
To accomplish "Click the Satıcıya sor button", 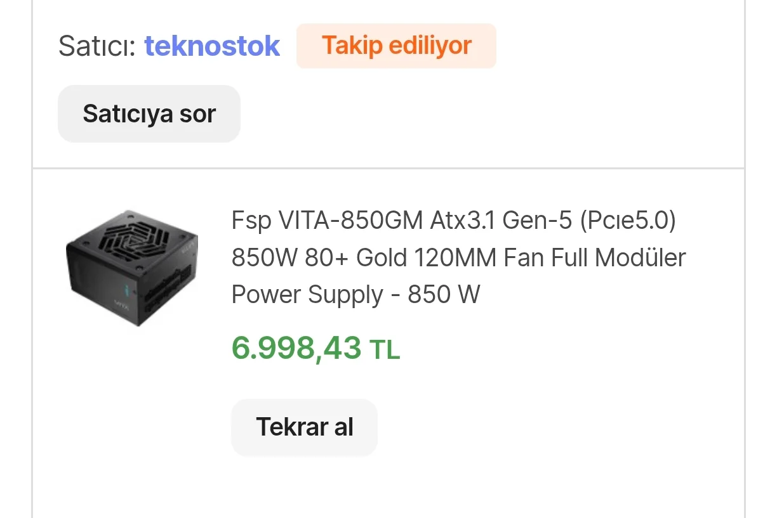I will tap(149, 114).
